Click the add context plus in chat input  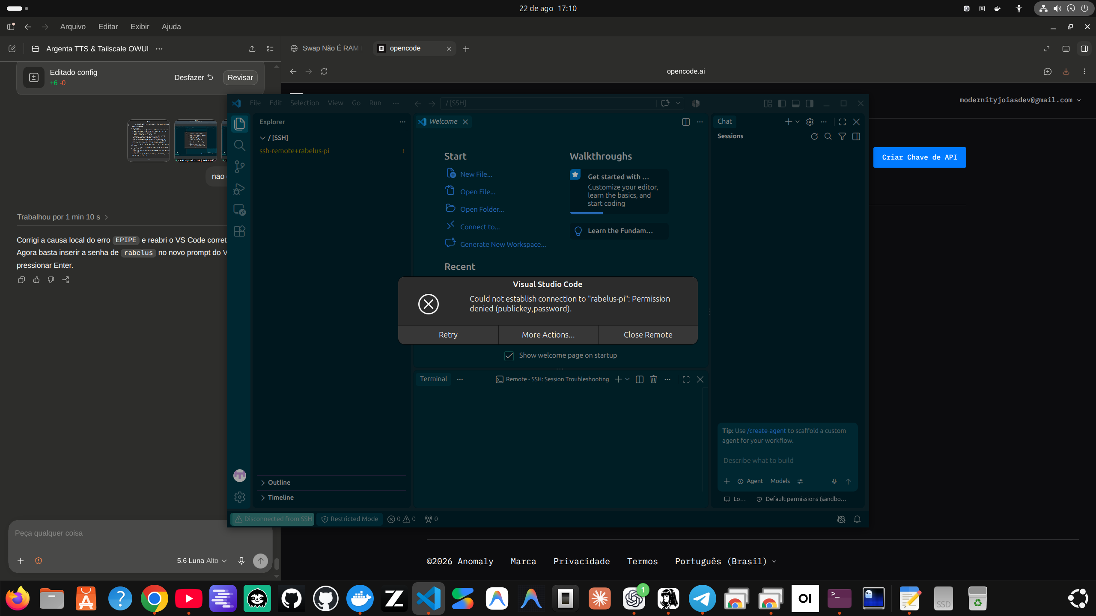click(727, 481)
